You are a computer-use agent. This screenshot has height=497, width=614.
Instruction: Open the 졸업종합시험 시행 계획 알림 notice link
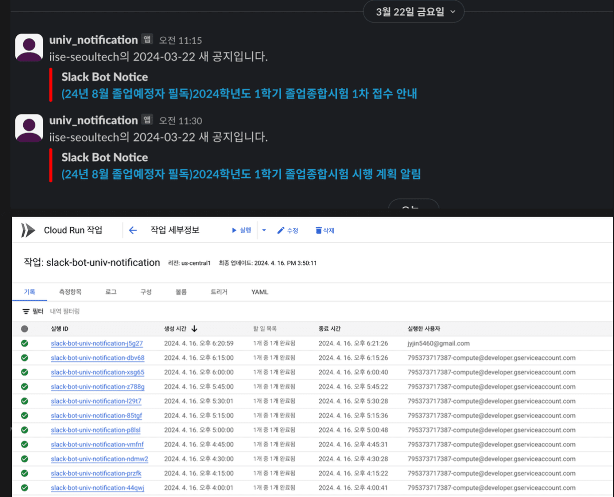(241, 174)
